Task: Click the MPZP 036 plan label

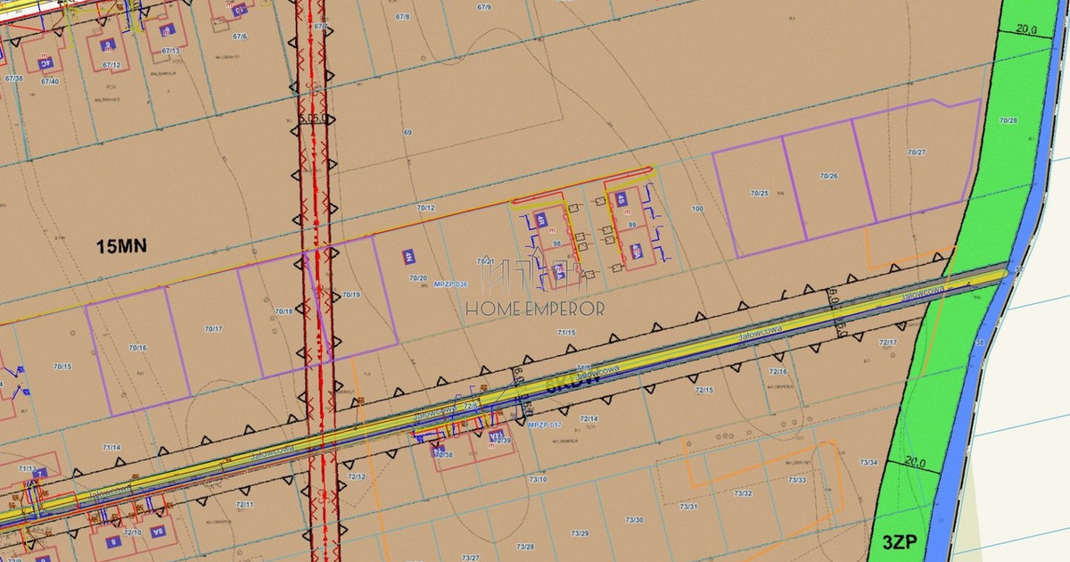Action: [x=453, y=285]
